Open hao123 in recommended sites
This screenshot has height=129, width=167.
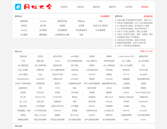pos(24,30)
